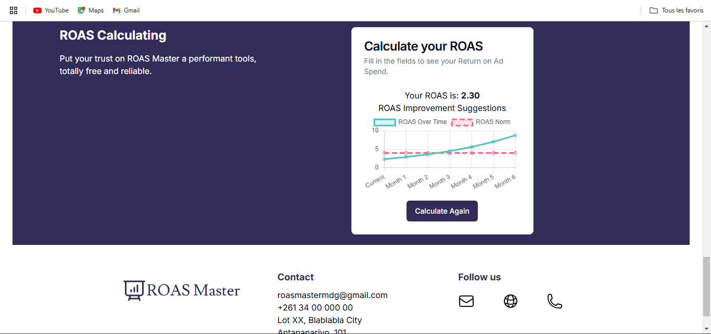Open the Tous les favoris folder
This screenshot has height=334, width=711.
click(677, 10)
